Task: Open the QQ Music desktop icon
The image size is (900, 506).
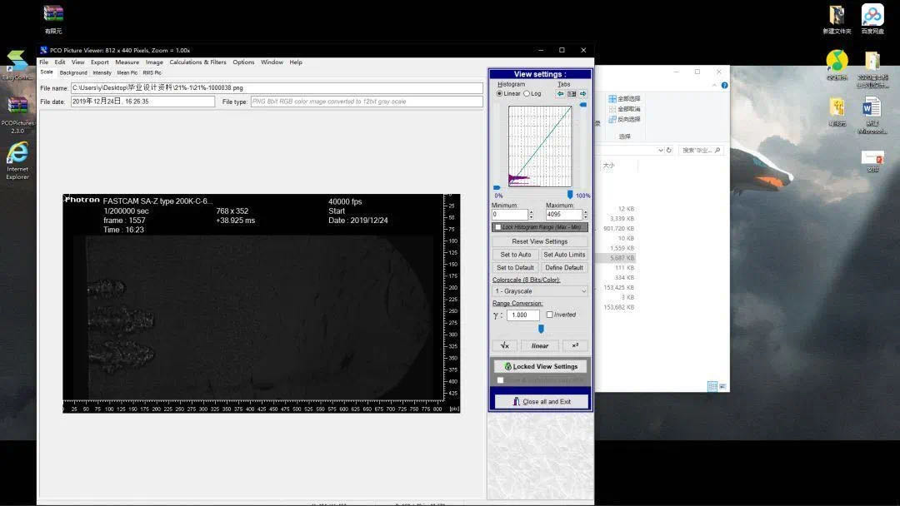Action: click(x=837, y=62)
